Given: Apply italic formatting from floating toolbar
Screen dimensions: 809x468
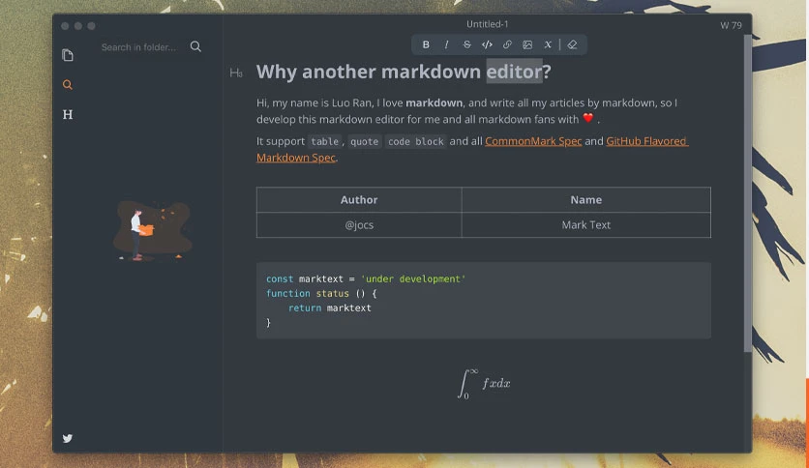Looking at the screenshot, I should [x=446, y=44].
